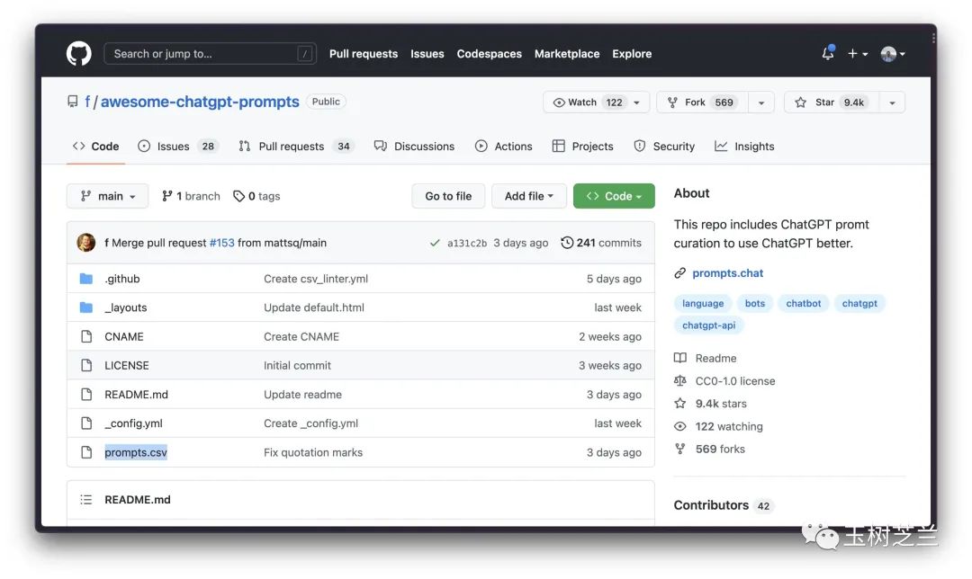Open the Create csv_linter.yml commit message
The height and width of the screenshot is (579, 972).
[x=316, y=279]
